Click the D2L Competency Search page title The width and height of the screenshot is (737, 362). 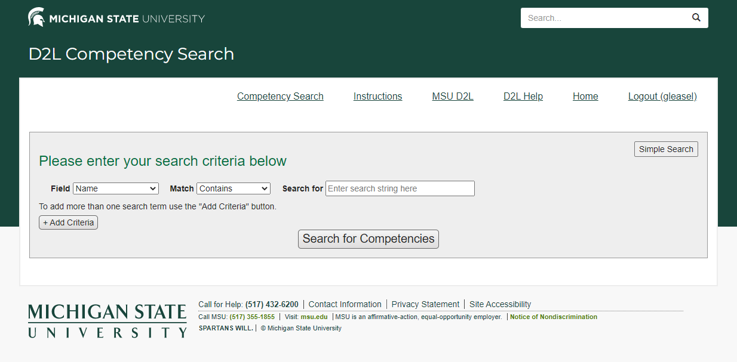click(x=131, y=54)
